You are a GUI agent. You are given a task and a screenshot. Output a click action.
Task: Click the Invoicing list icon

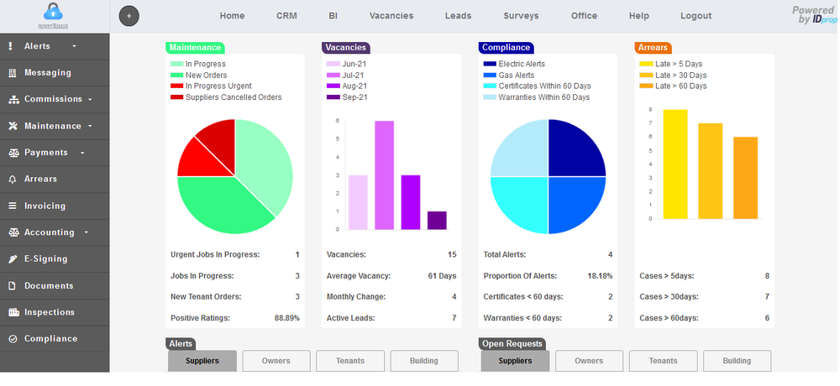pyautogui.click(x=13, y=206)
